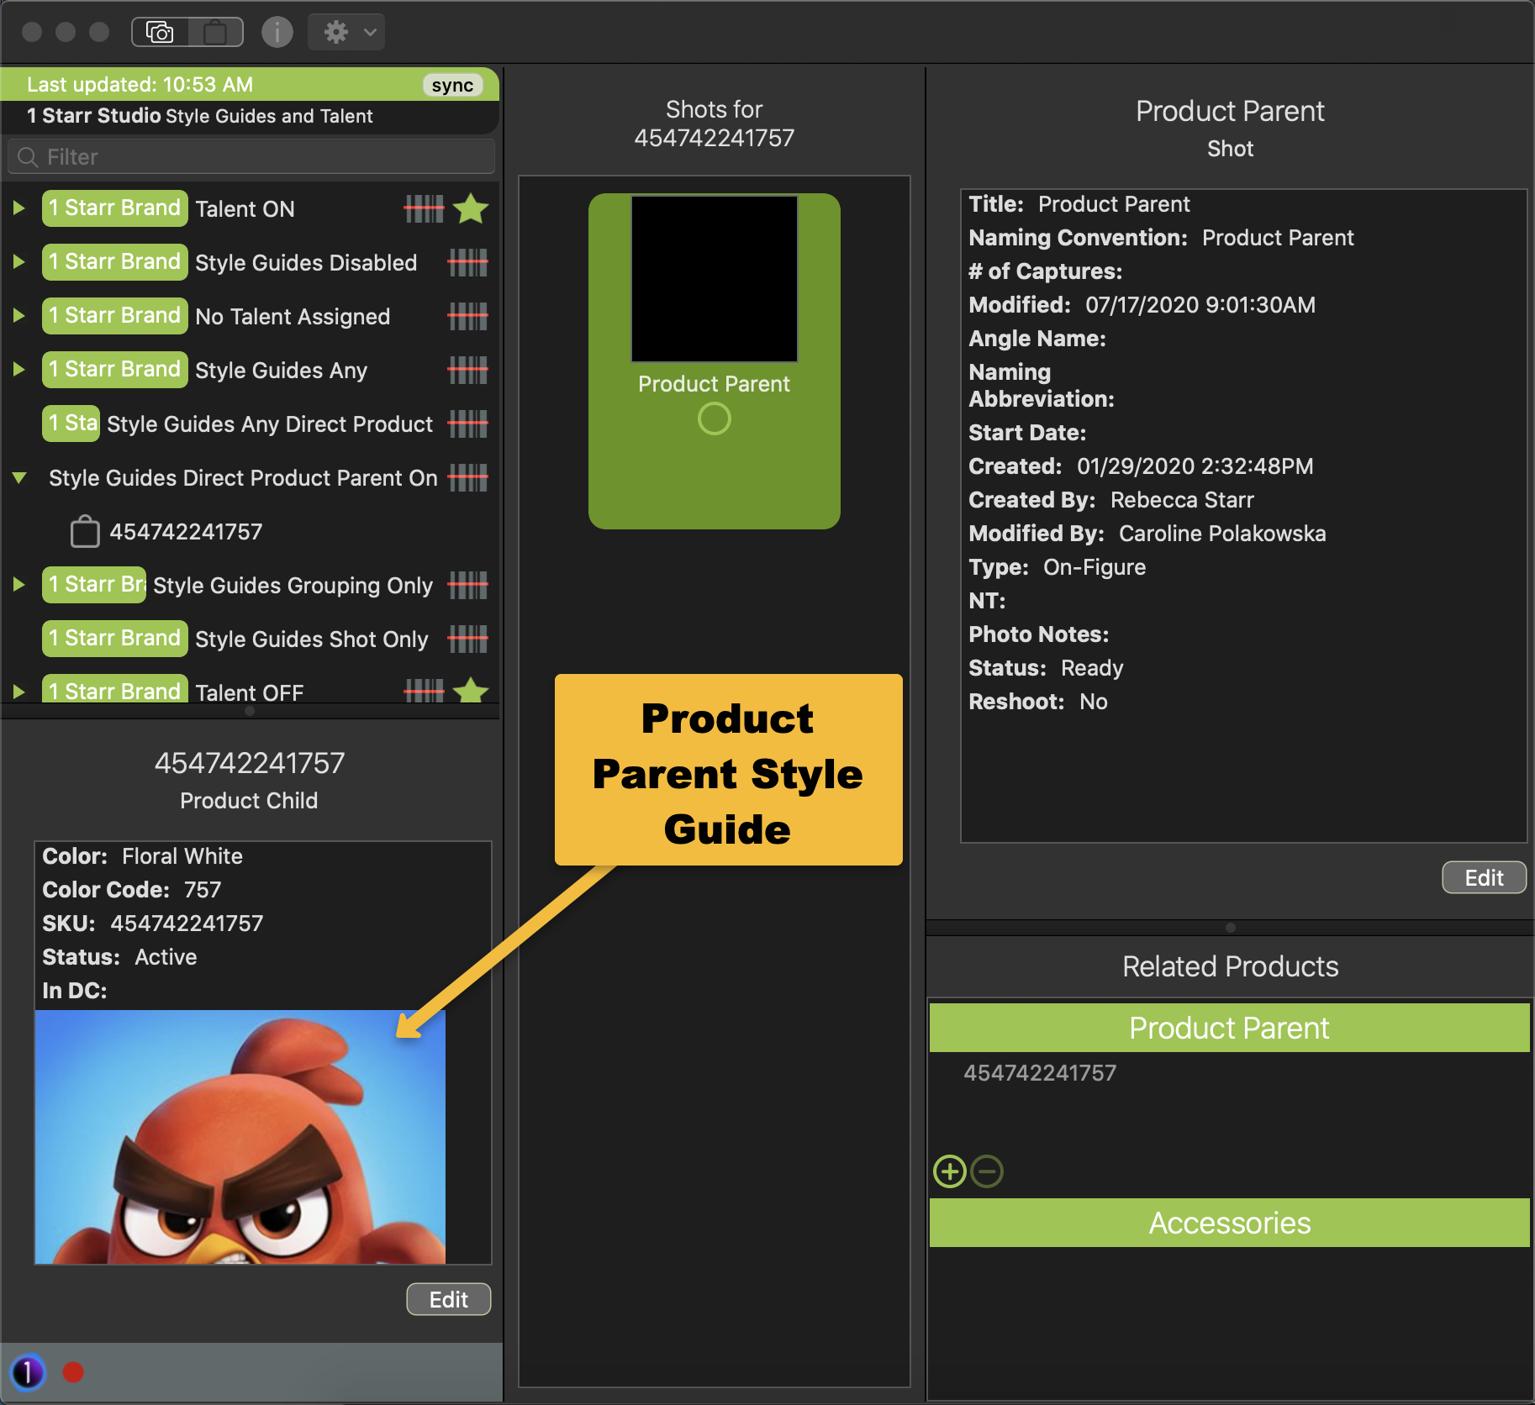Click the Modified 07/17/2020 date field

coord(1142,305)
